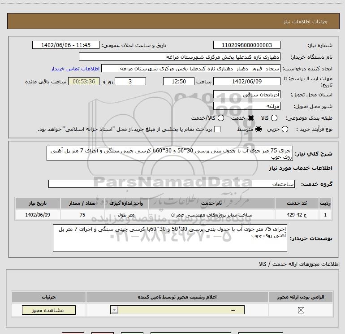Click the need number field 1102098080000003

click(246, 45)
